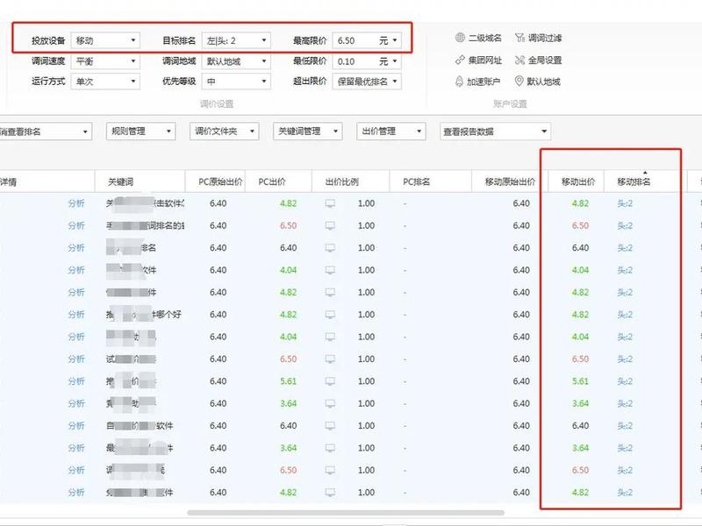Click the sort arrow above 移动排名

tap(645, 173)
